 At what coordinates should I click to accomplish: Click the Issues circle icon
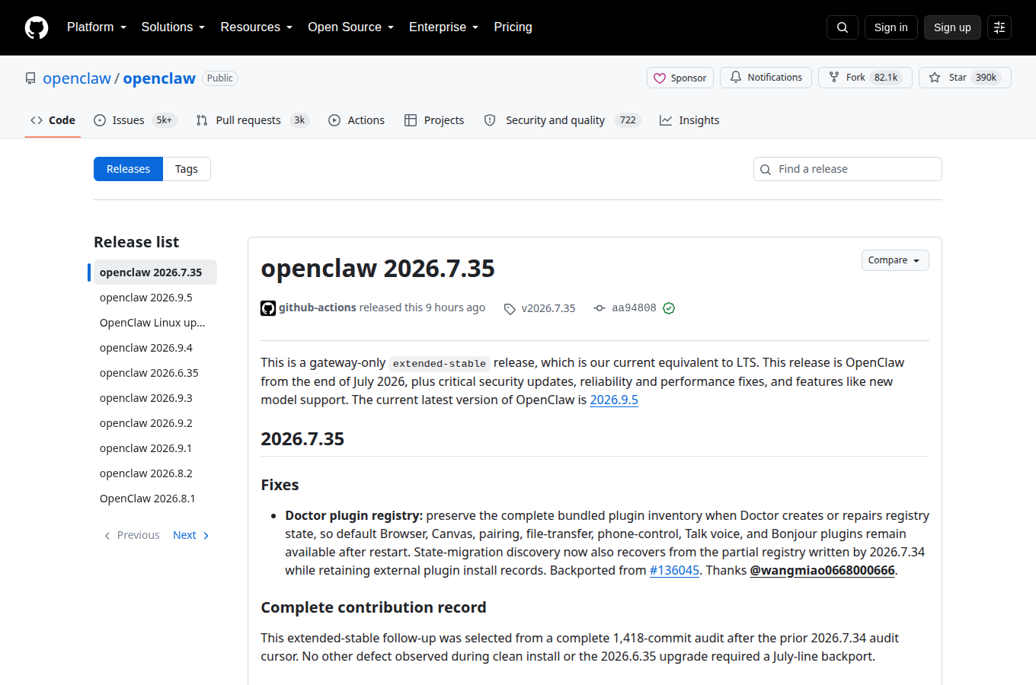(x=100, y=120)
